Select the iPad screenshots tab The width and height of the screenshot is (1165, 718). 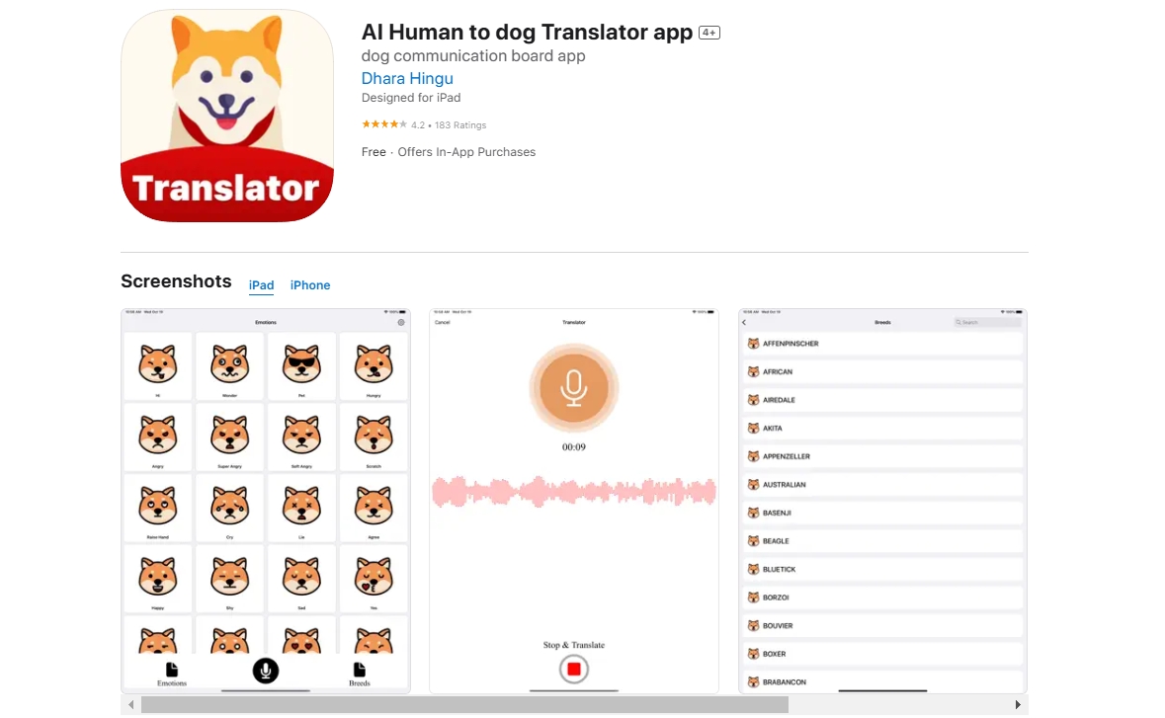coord(261,285)
